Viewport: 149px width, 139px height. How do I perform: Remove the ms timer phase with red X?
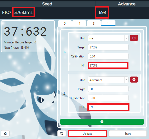click(134, 38)
